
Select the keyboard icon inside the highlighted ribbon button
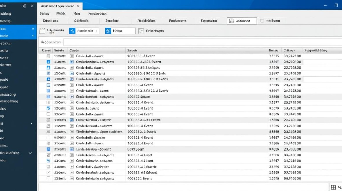click(x=231, y=21)
